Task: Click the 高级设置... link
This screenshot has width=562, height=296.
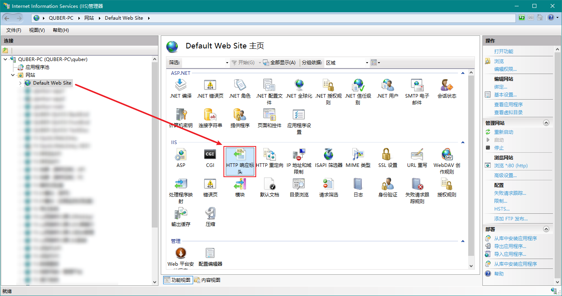Action: (505, 176)
